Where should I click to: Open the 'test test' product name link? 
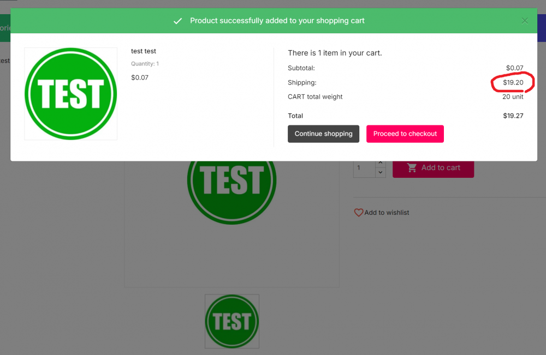[x=143, y=51]
